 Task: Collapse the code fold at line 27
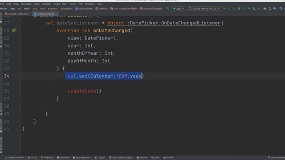[x=20, y=23]
